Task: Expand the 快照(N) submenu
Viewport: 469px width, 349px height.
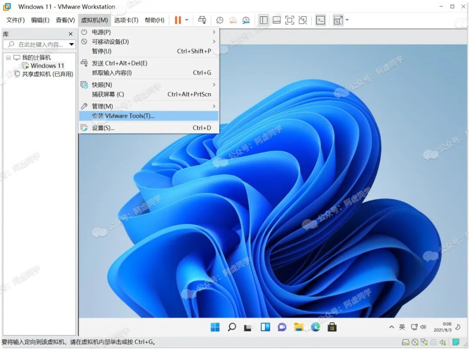Action: point(149,85)
